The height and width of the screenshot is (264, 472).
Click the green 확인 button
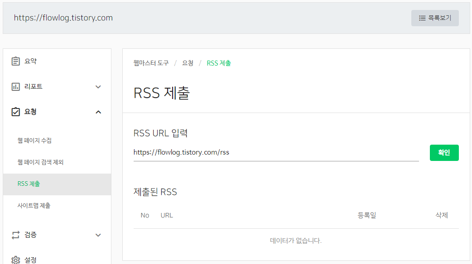444,153
